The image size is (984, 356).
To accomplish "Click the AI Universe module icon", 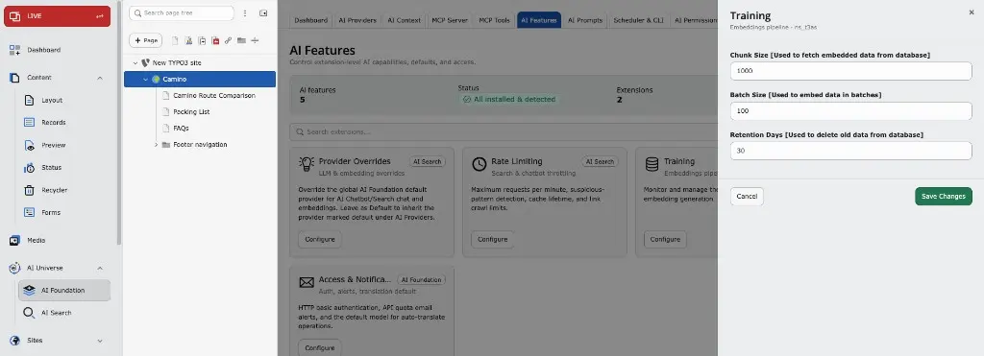I will 14,268.
